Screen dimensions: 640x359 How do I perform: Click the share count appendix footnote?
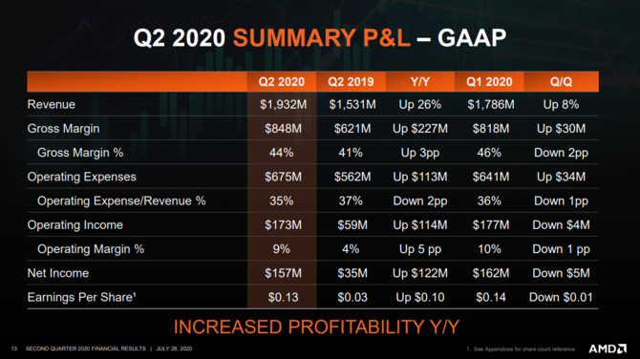521,349
